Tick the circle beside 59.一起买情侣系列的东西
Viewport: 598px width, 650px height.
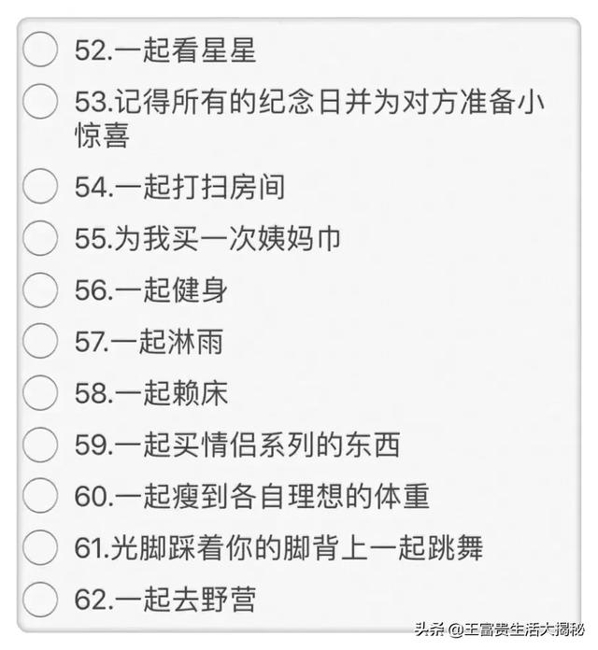tap(40, 445)
